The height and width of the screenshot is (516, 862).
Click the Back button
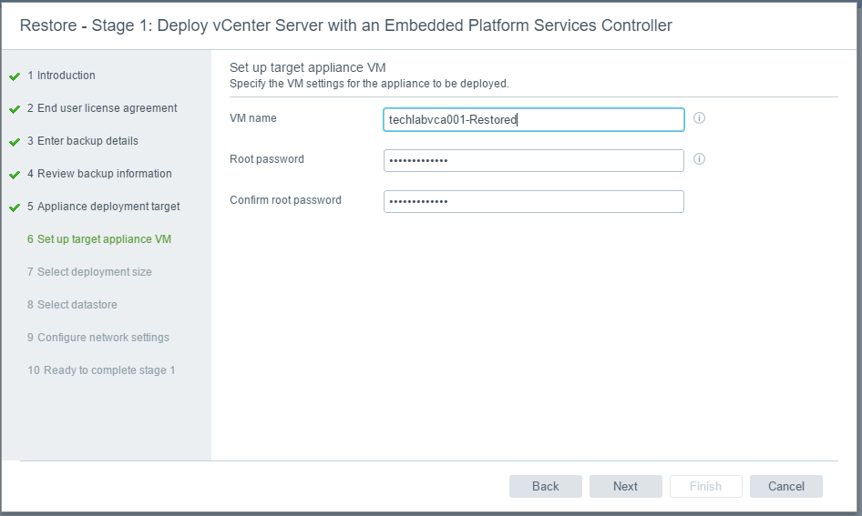[545, 486]
